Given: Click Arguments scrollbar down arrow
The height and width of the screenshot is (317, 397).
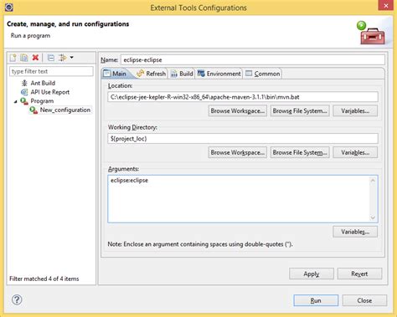Looking at the screenshot, I should click(373, 217).
